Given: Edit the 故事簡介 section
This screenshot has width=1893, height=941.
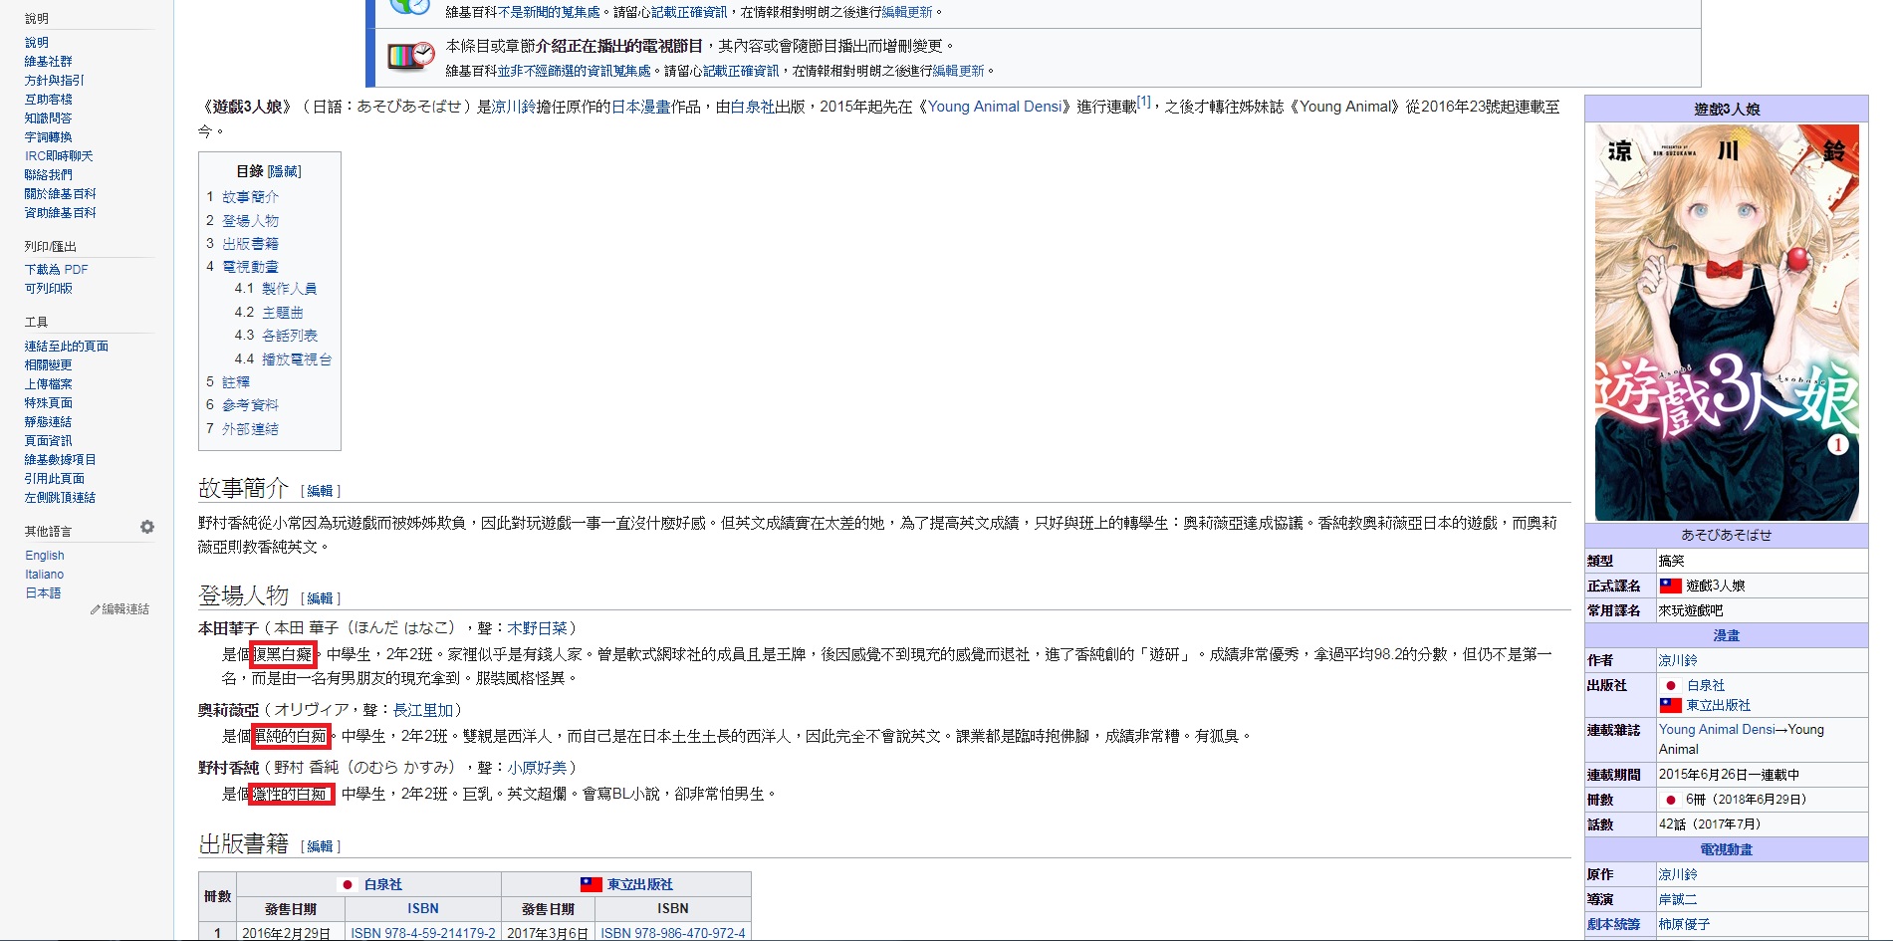Looking at the screenshot, I should [320, 491].
